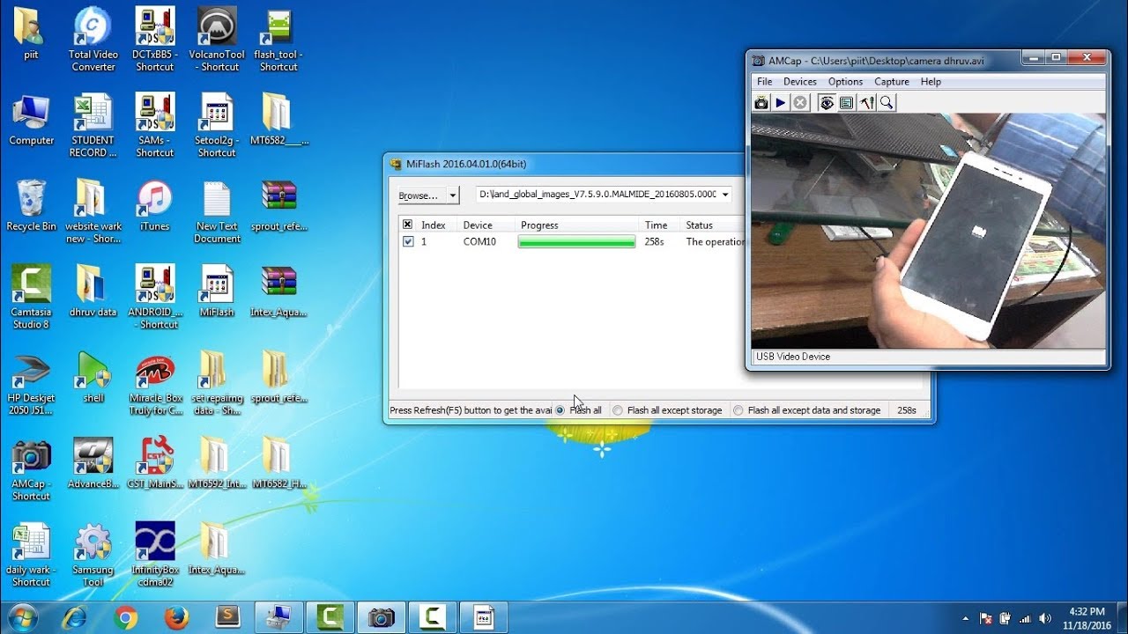The image size is (1128, 634).
Task: Open Total Video Converter desktop shortcut
Action: (x=93, y=39)
